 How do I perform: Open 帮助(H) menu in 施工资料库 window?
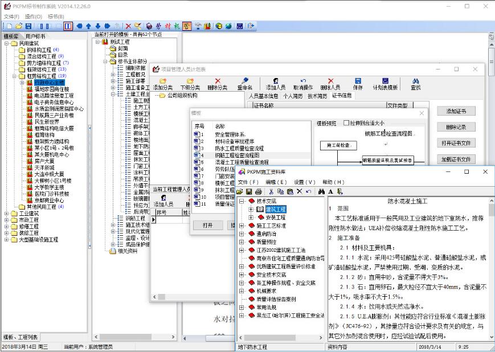coord(333,182)
